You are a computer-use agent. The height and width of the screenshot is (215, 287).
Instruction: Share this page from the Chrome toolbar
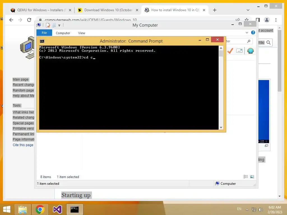coord(238,20)
